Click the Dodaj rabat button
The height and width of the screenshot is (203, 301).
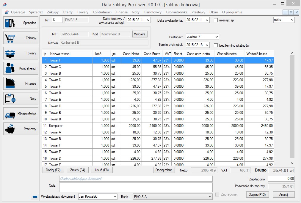point(164,170)
